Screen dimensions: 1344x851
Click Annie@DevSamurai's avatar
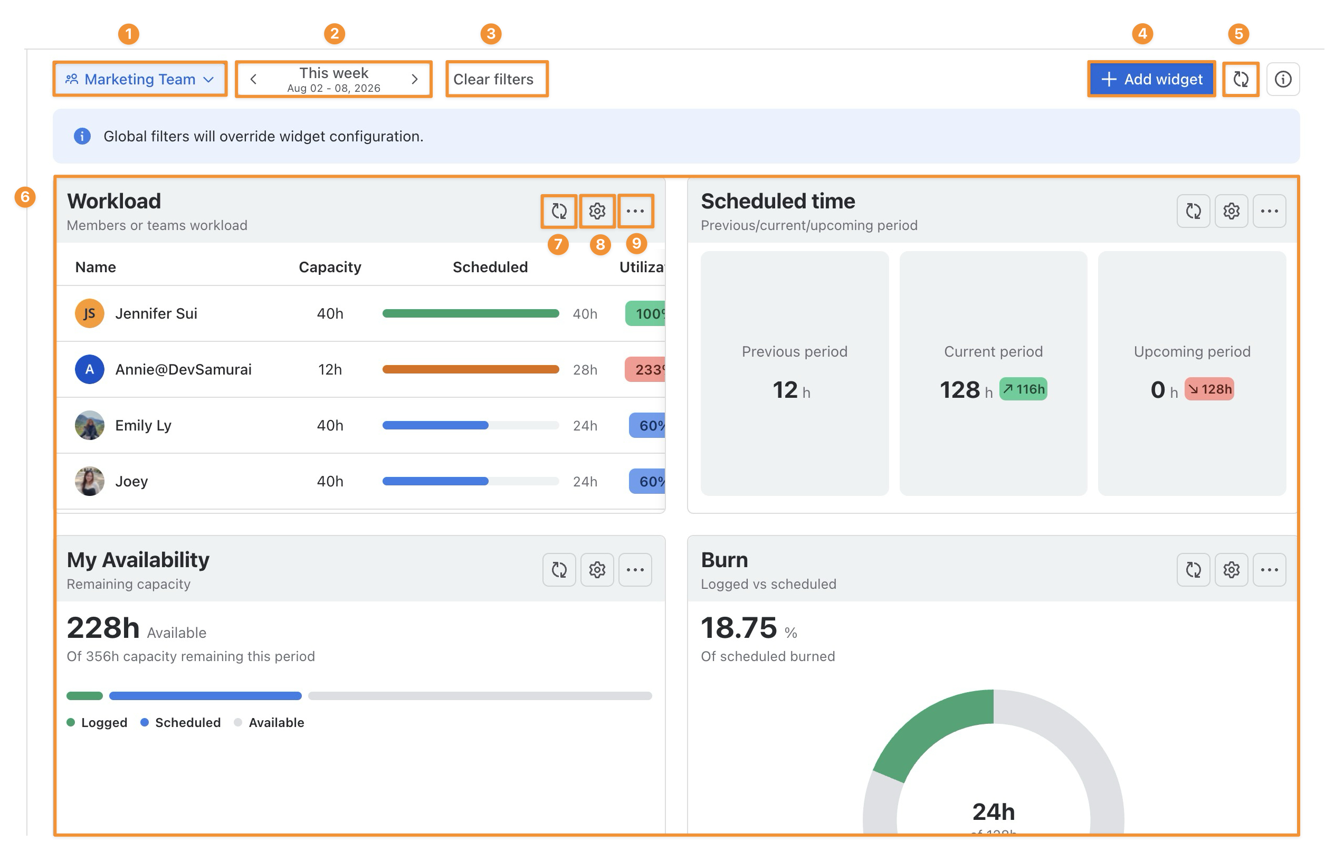point(89,369)
